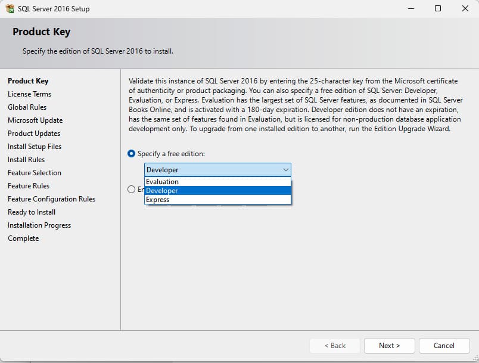Choose Express from the edition list

pyautogui.click(x=158, y=200)
